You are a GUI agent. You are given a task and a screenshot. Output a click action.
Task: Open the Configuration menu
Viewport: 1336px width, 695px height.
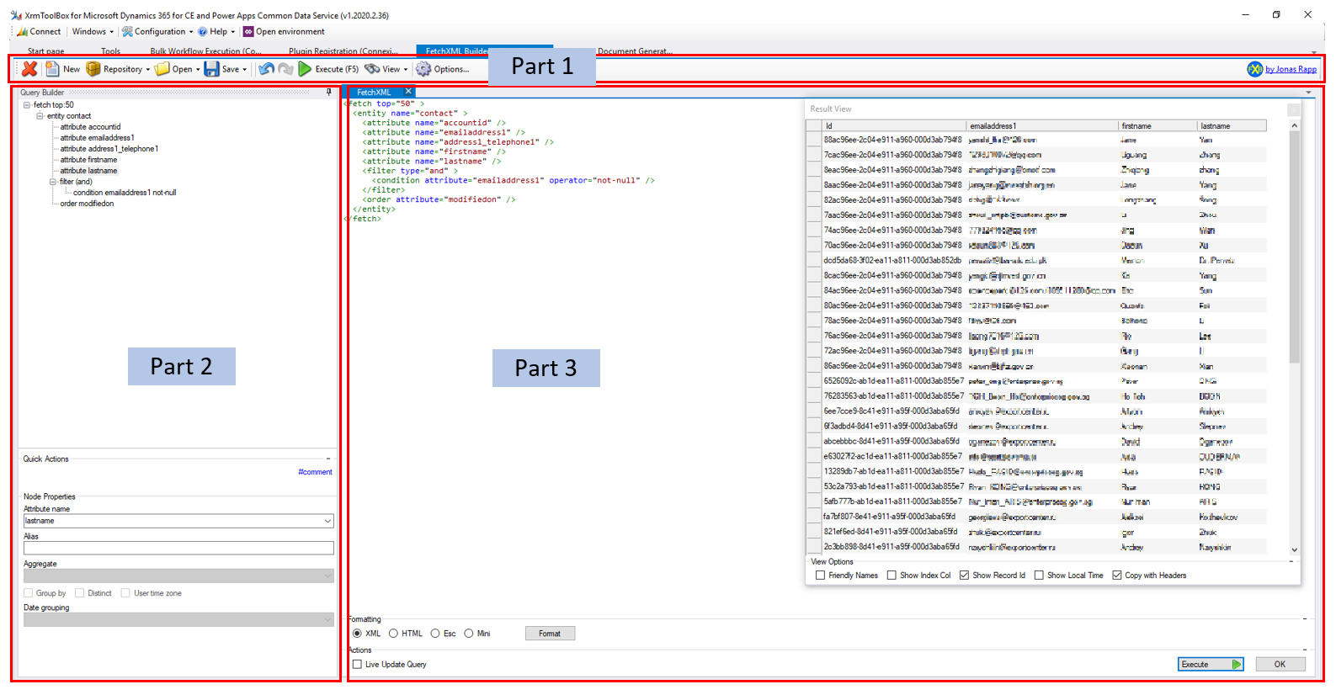[157, 31]
